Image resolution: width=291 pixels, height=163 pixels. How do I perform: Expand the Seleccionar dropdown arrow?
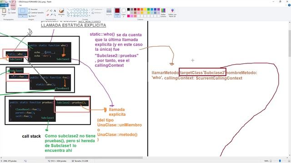23,16
